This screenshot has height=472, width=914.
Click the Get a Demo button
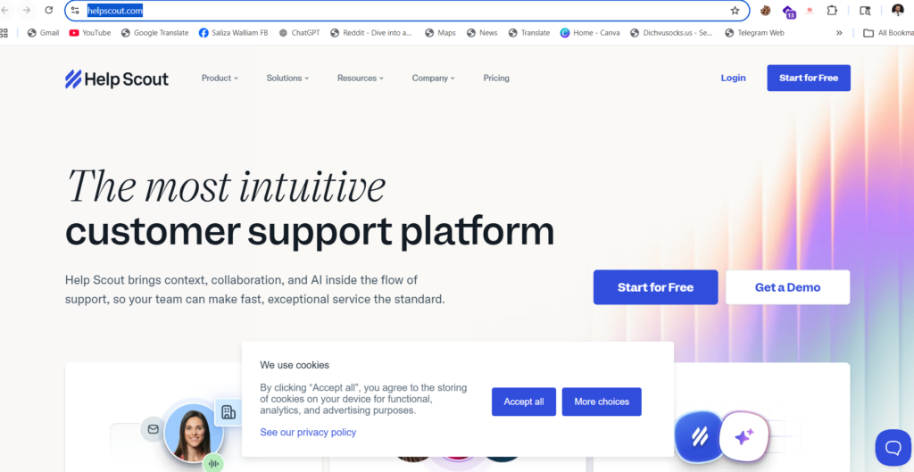click(787, 287)
